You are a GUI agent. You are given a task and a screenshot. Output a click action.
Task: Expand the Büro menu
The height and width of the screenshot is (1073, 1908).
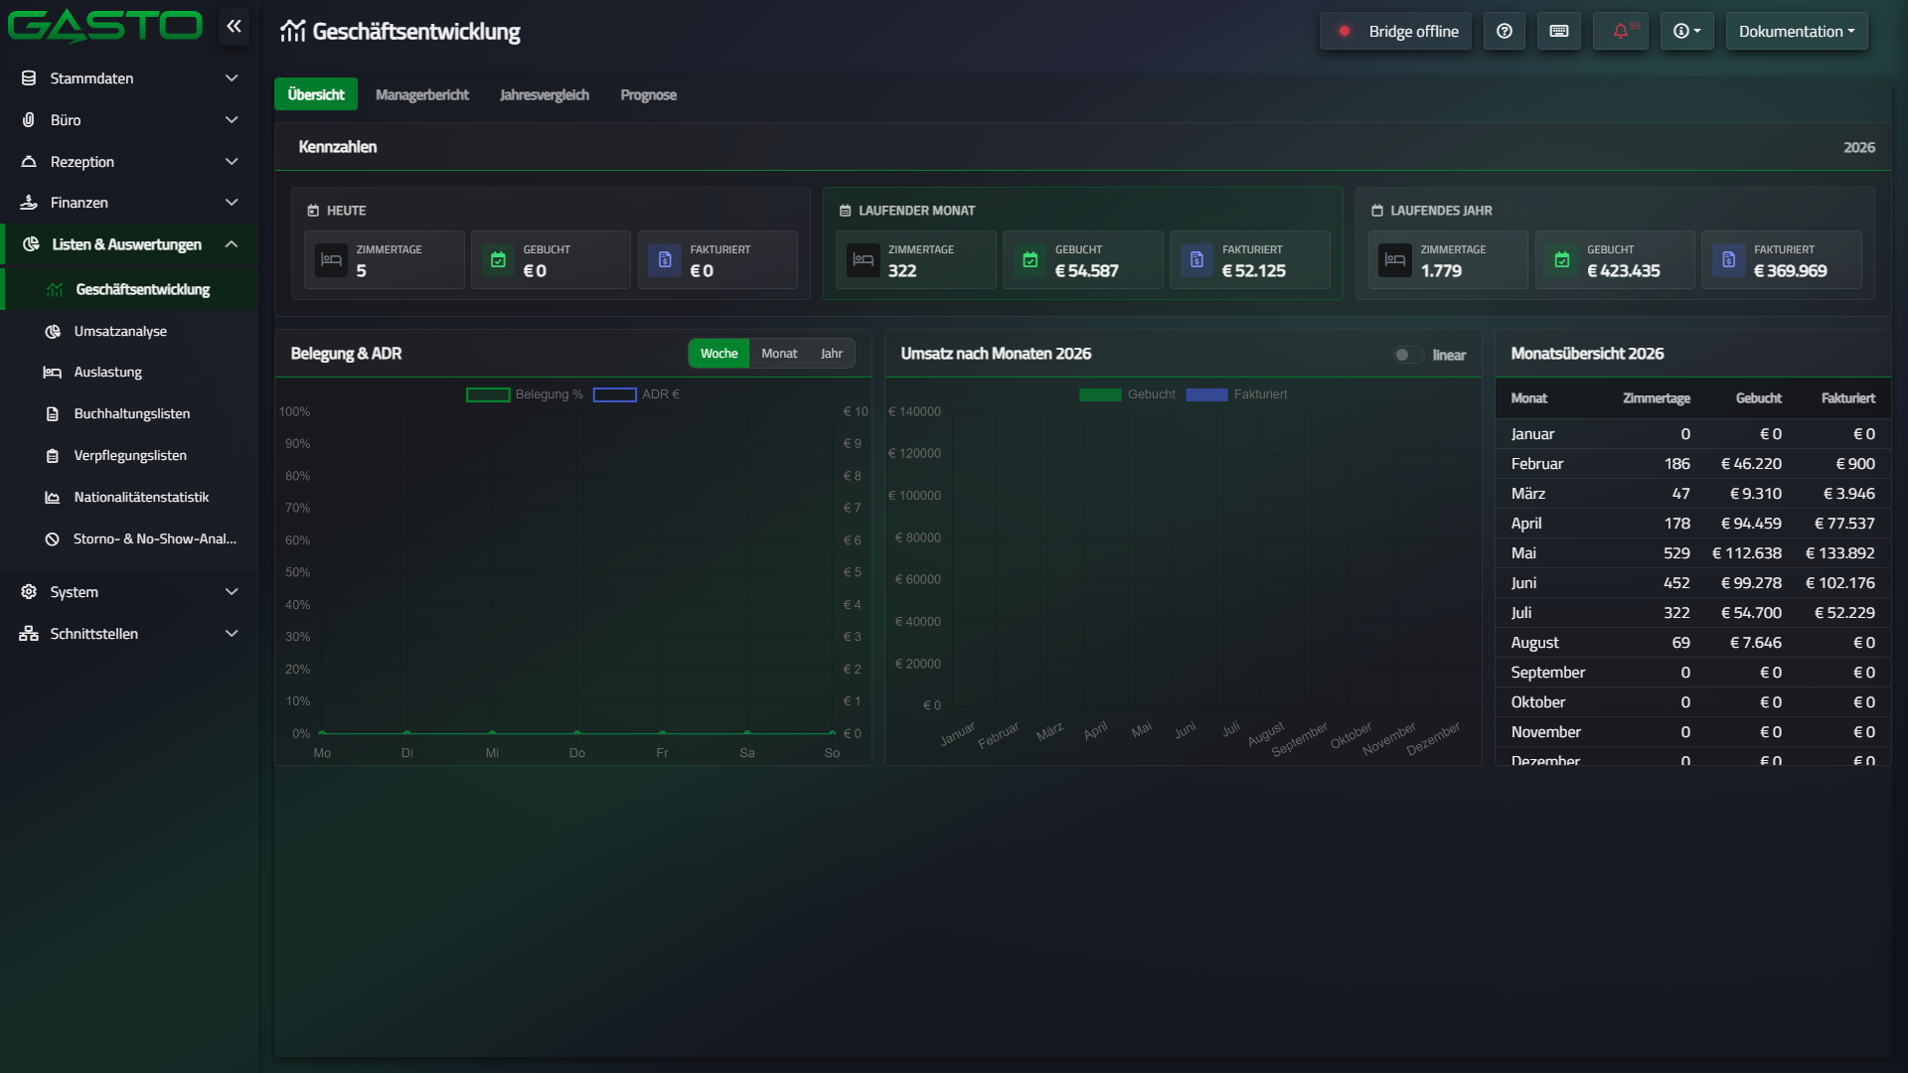pos(129,120)
